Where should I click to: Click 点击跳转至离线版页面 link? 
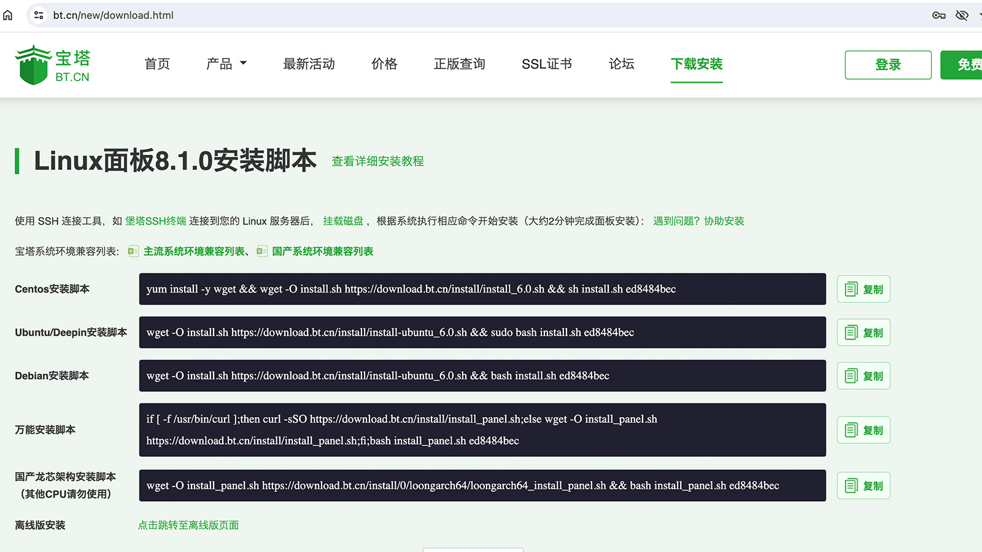pos(188,525)
